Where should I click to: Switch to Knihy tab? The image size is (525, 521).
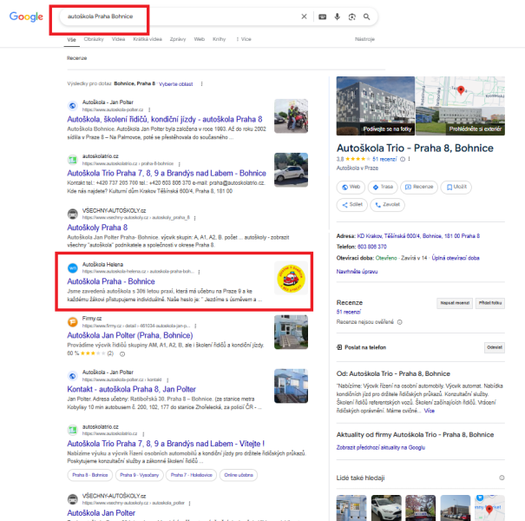(x=220, y=39)
